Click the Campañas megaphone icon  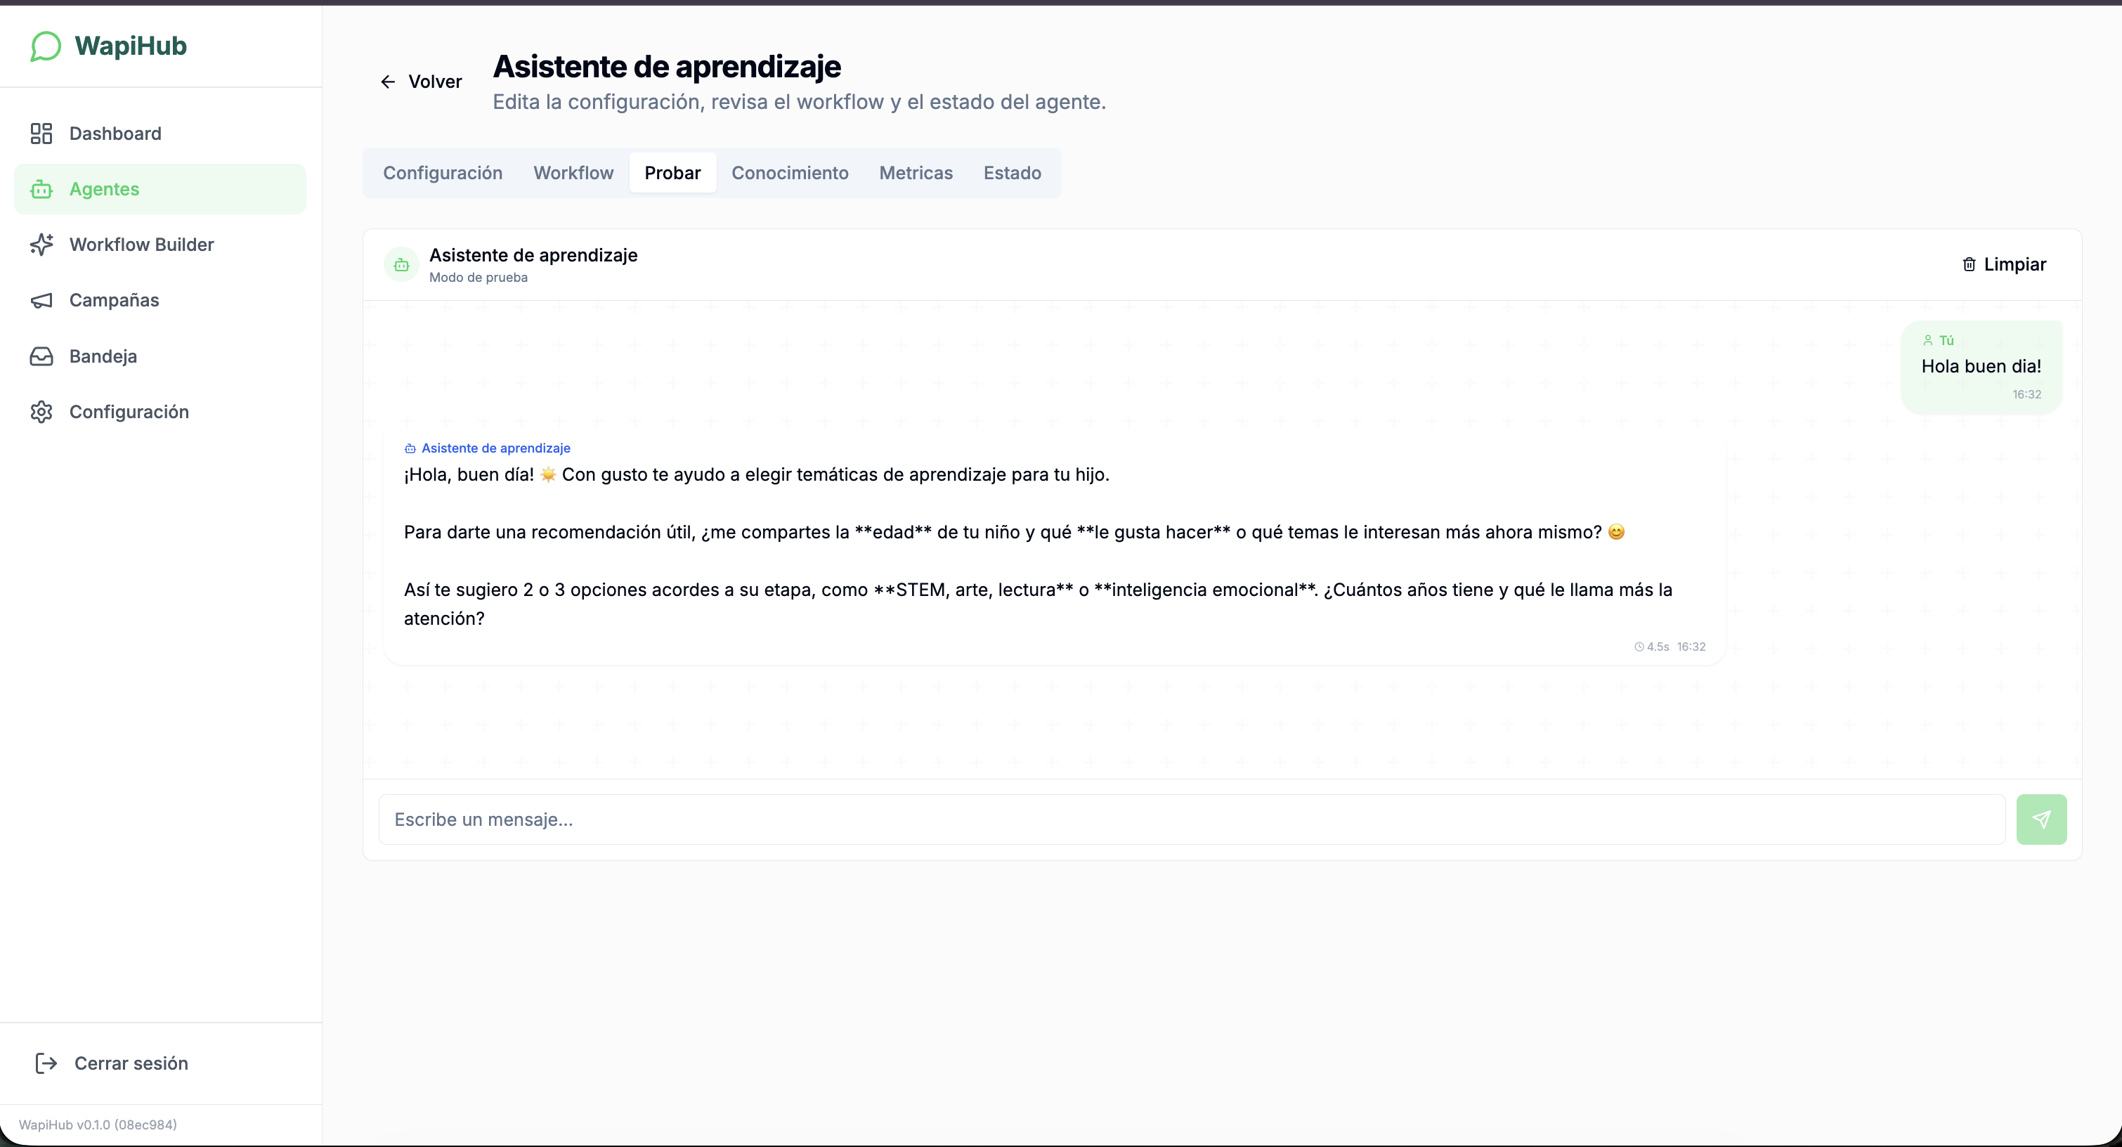[x=41, y=301]
